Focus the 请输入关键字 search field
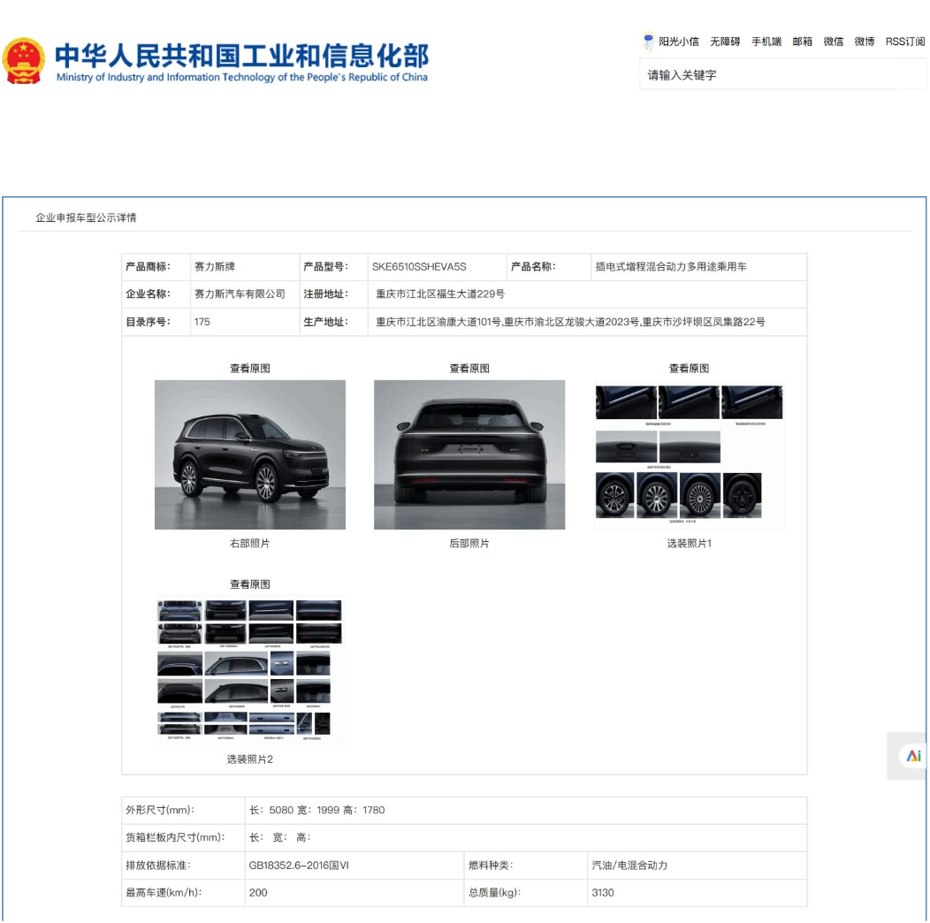The height and width of the screenshot is (923, 930). click(783, 75)
